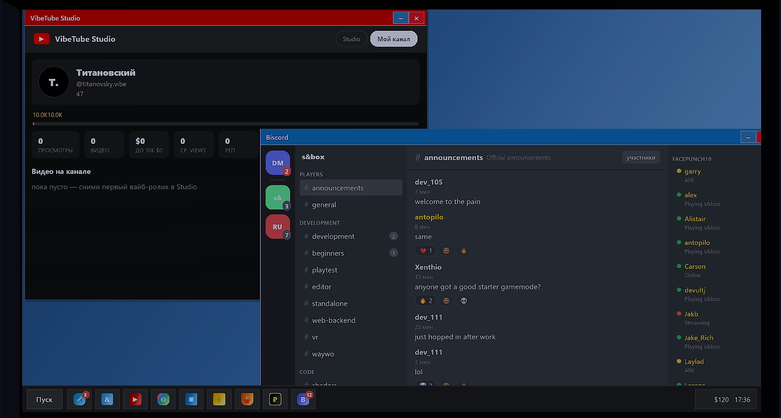
Task: Click the $120 balance in the taskbar
Action: (721, 399)
